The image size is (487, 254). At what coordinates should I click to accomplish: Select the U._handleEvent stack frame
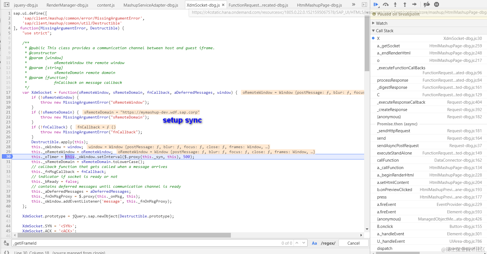pos(429,241)
